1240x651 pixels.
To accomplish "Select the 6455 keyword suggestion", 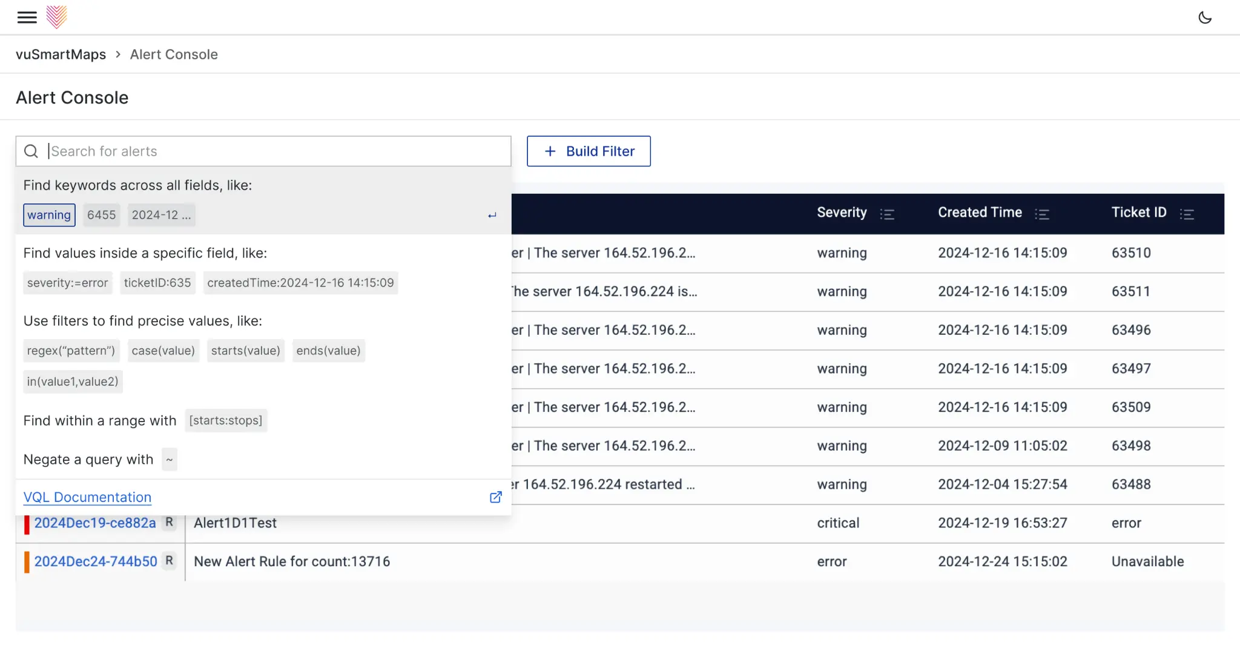I will point(101,215).
